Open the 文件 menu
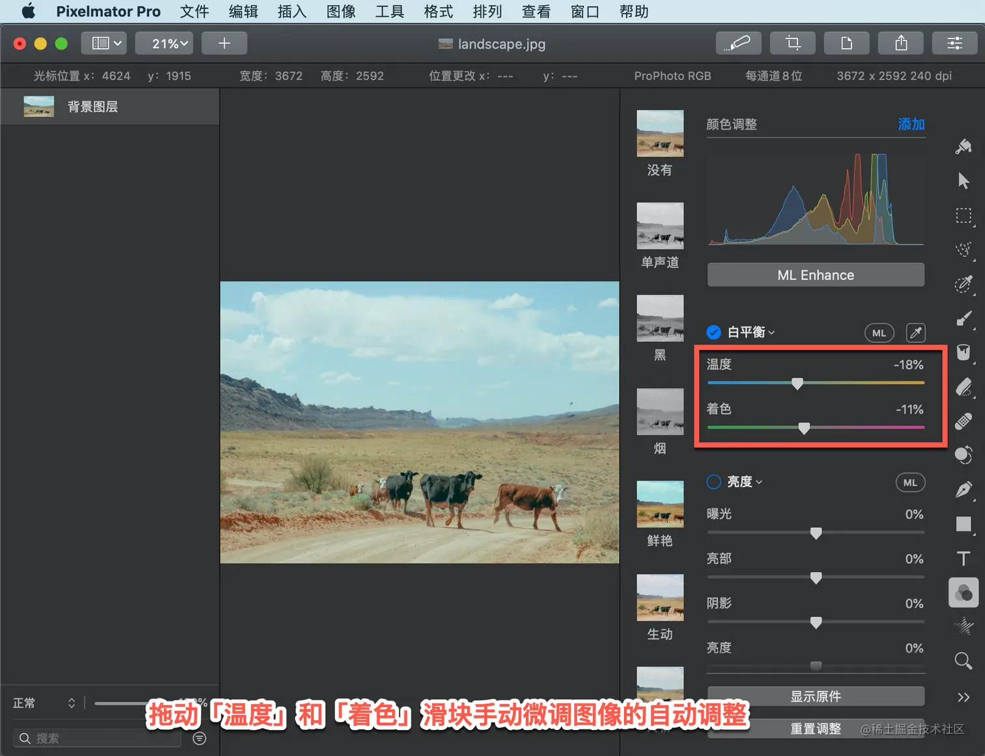Viewport: 985px width, 756px height. click(x=194, y=12)
